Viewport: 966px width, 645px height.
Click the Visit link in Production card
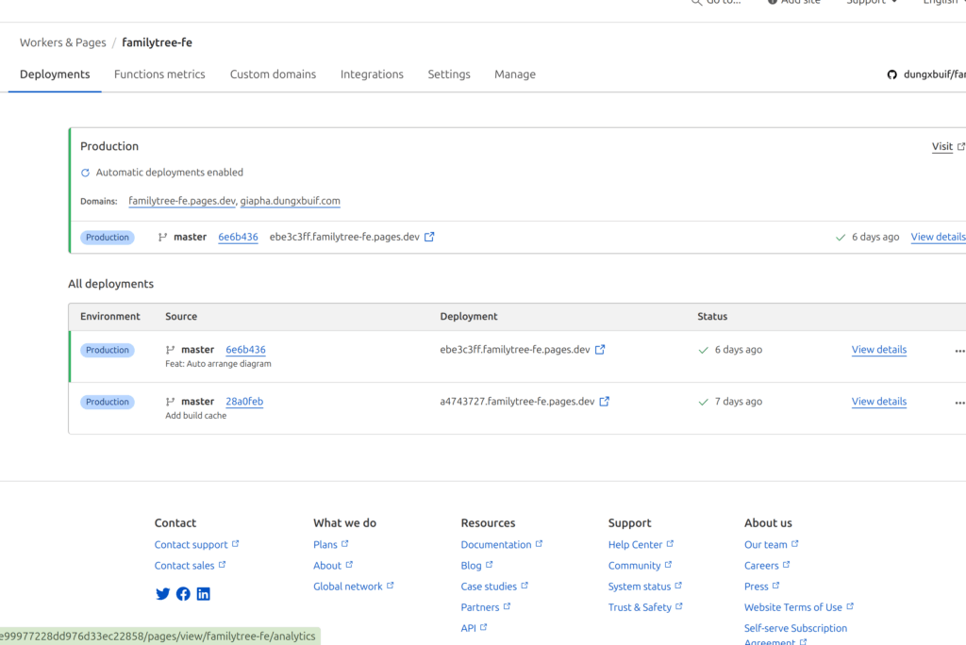(942, 146)
